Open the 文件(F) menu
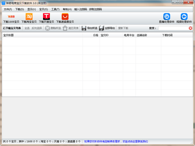The width and height of the screenshot is (195, 146). 8,9
